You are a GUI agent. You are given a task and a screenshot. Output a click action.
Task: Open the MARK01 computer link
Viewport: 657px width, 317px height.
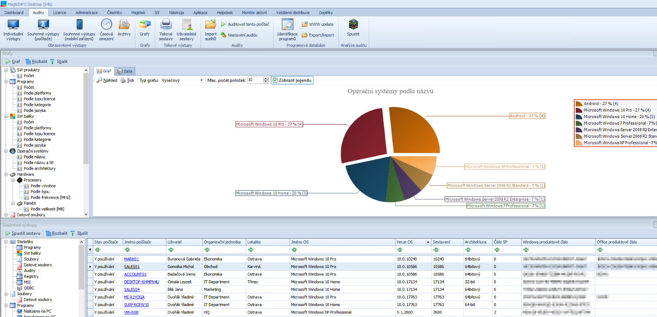(x=131, y=259)
